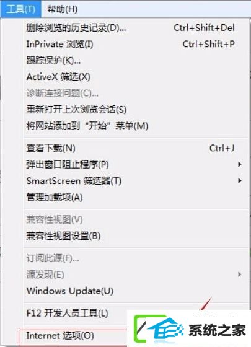The height and width of the screenshot is (347, 251).
Task: Click arrow beside SmartScreen 筛选器
Action: (x=239, y=181)
